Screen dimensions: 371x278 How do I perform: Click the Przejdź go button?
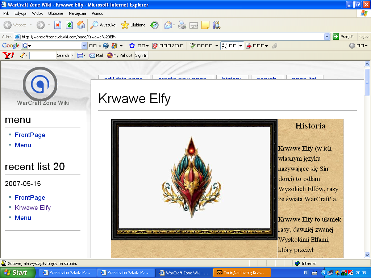343,37
